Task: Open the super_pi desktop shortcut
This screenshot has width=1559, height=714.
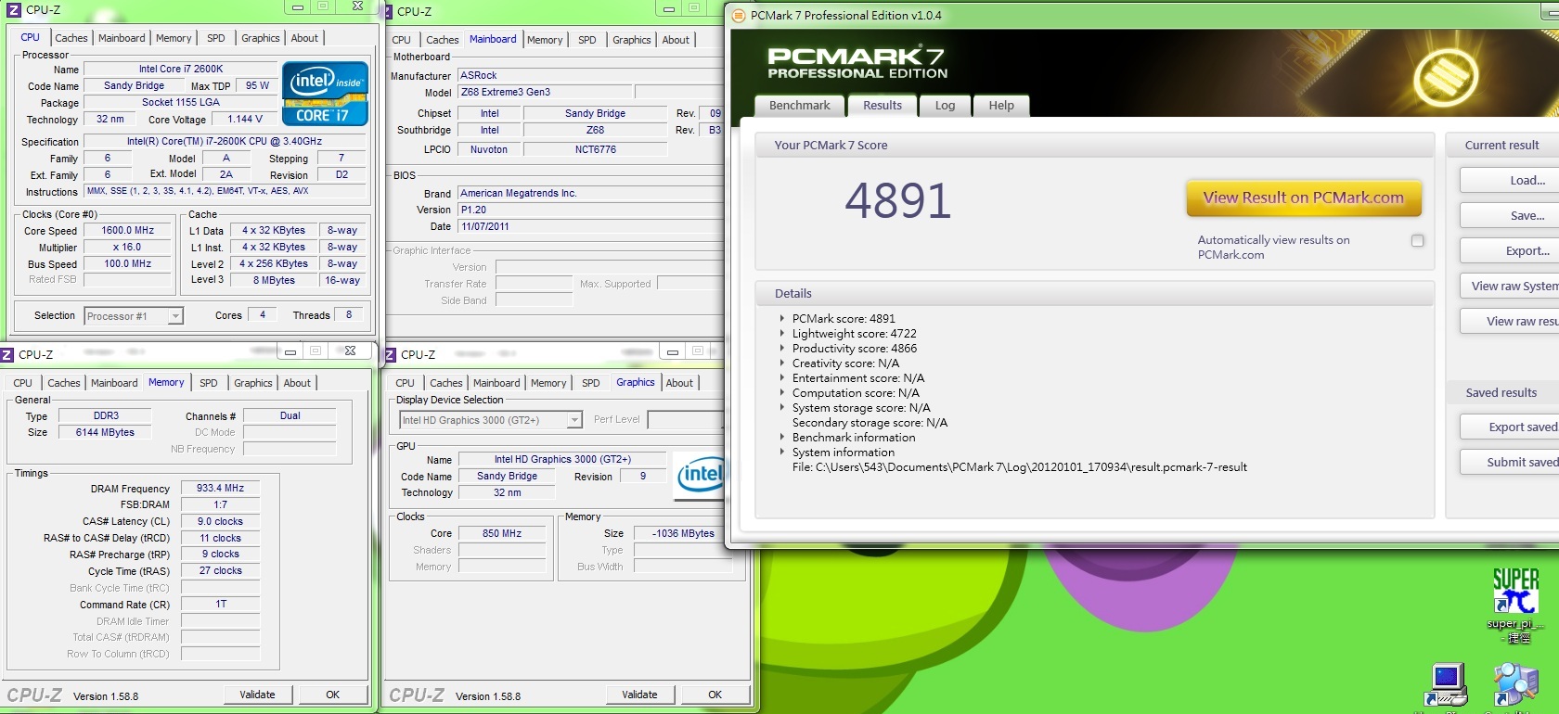Action: [1515, 604]
